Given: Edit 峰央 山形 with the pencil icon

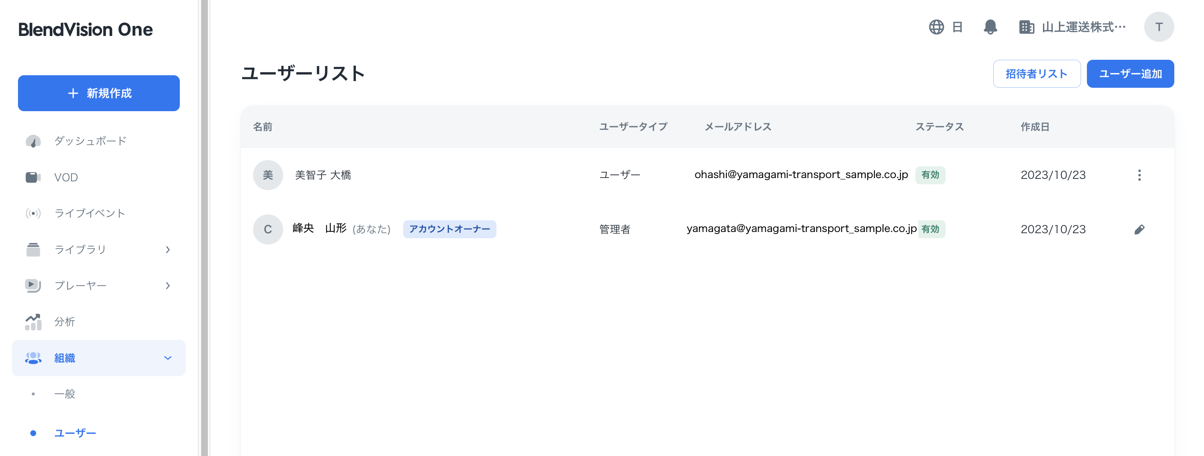Looking at the screenshot, I should click(1140, 229).
